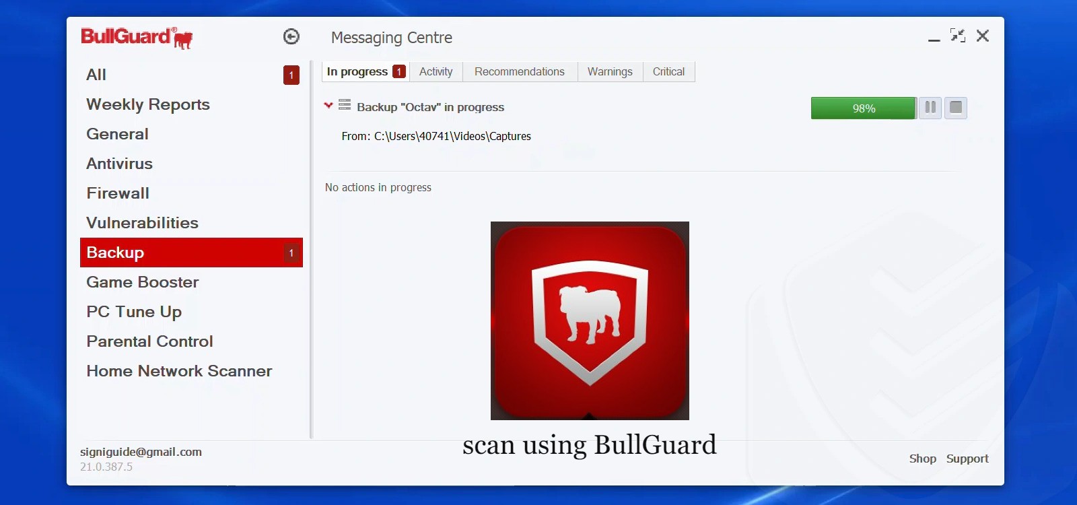Open the Critical tab

pos(668,71)
